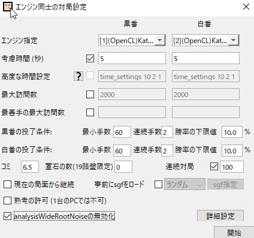Enable the 最大訪問数 checkbox
The height and width of the screenshot is (238, 254).
coord(90,94)
